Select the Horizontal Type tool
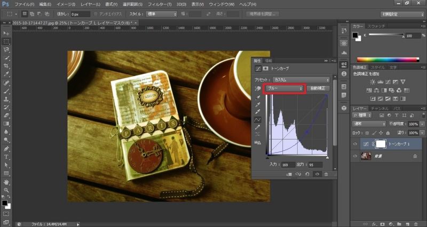This screenshot has height=227, width=427. click(6, 157)
